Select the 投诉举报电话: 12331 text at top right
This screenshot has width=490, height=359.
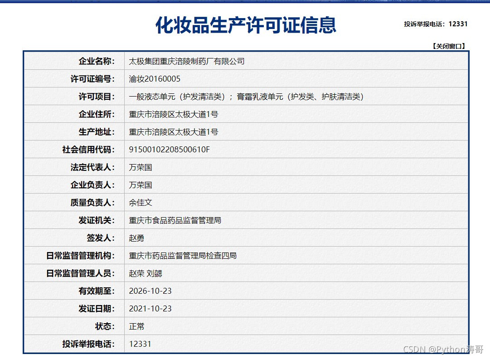coord(435,24)
